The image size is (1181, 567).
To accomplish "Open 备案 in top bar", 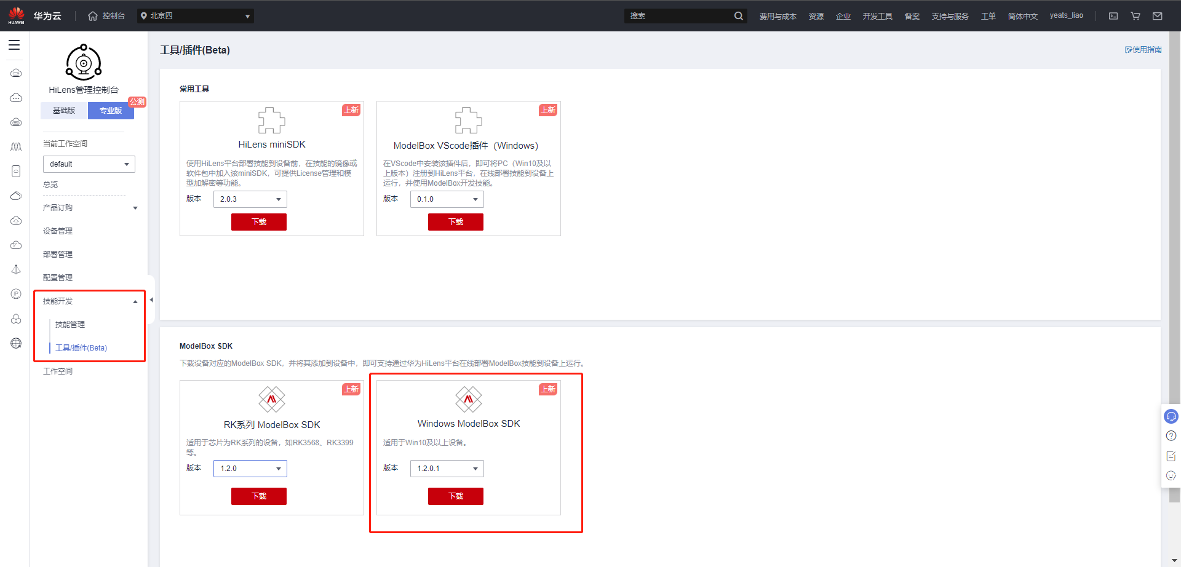I will pos(912,16).
